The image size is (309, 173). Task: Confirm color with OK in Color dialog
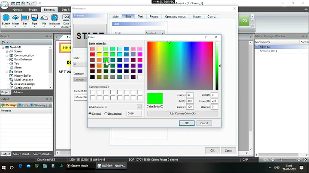coord(187,123)
